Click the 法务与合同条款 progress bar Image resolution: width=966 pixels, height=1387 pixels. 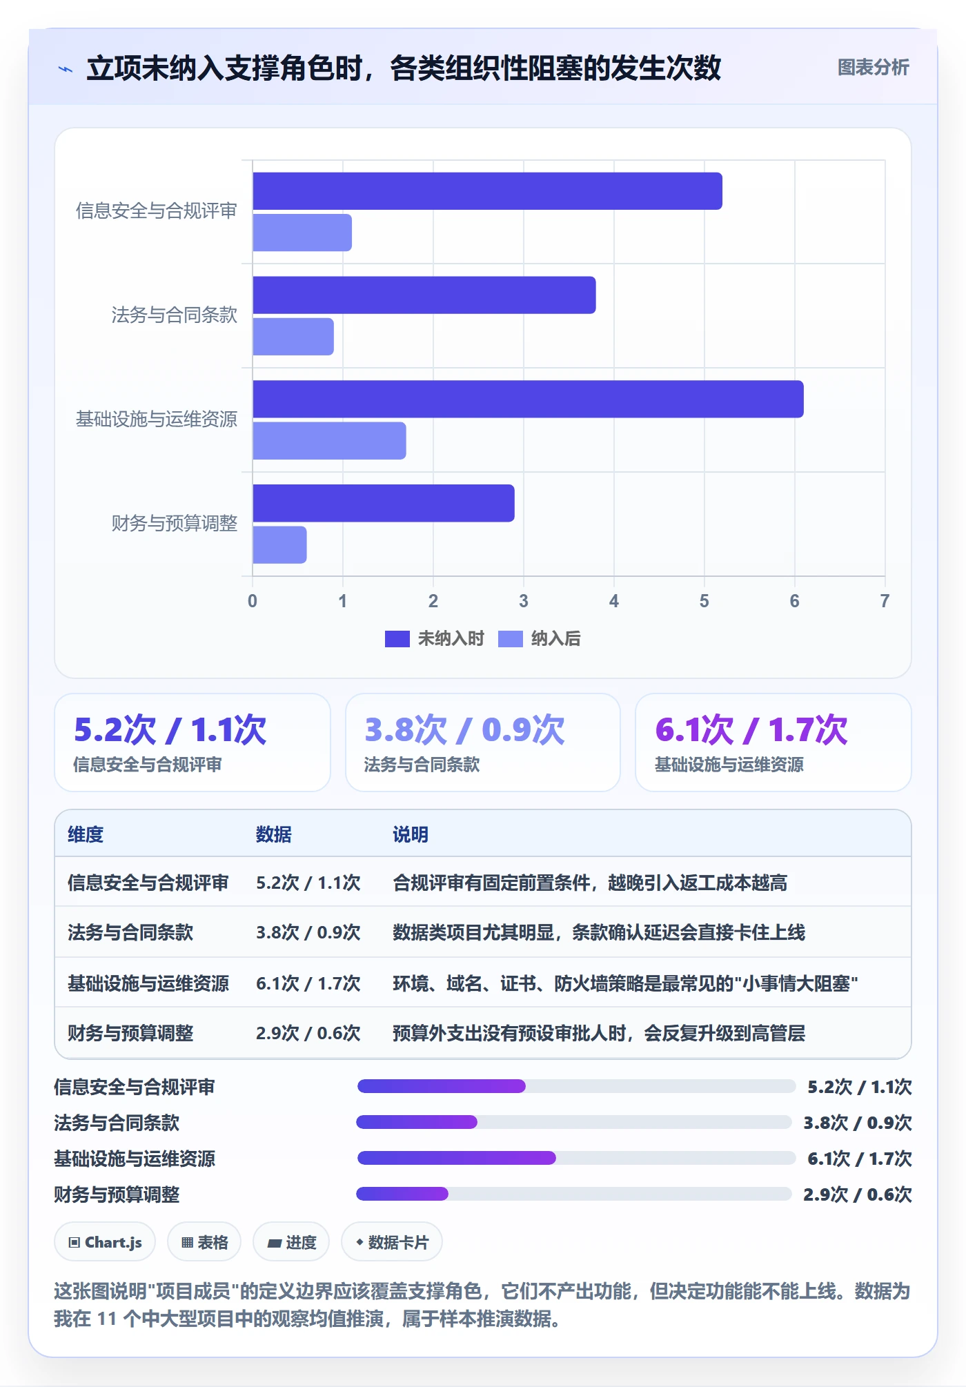pyautogui.click(x=574, y=1122)
